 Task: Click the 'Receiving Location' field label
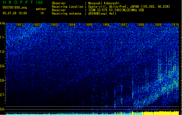pyautogui.click(x=67, y=7)
